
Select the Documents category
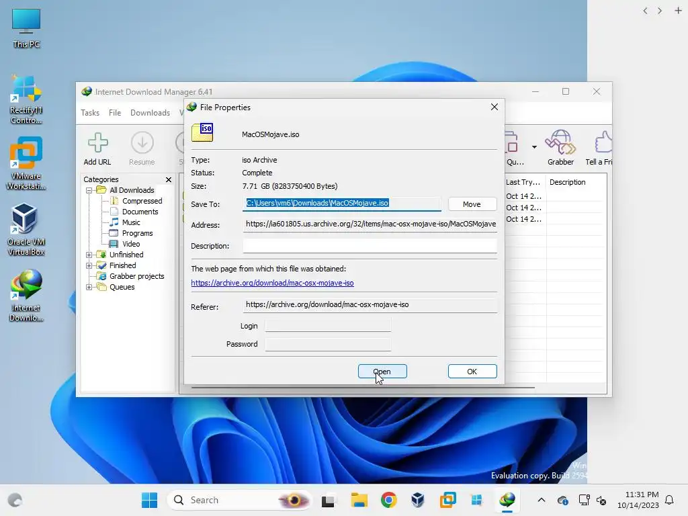(x=140, y=212)
